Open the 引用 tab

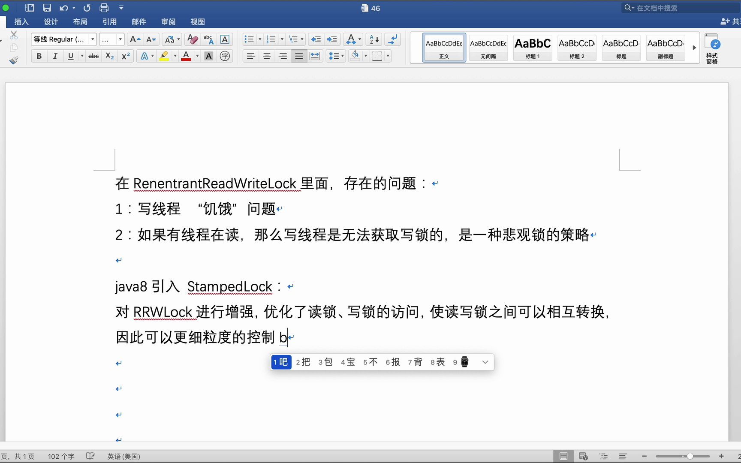[x=109, y=21]
